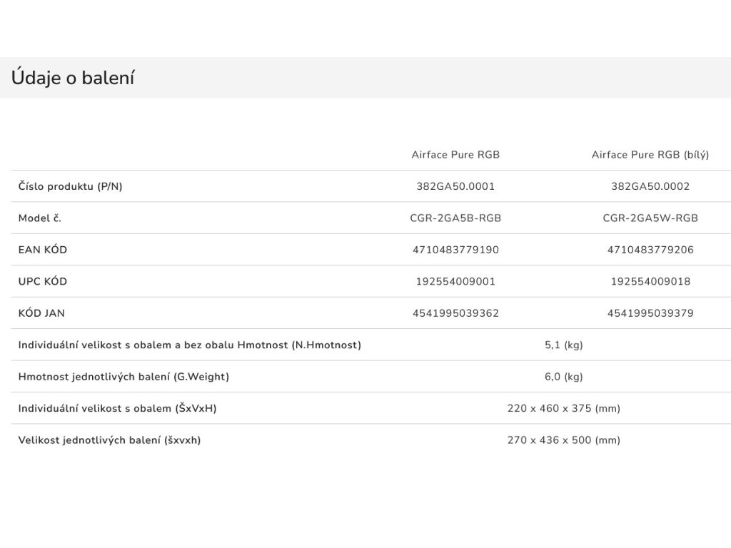Click the "Číslo produktu (P/N)" row label
The image size is (731, 548).
pos(70,186)
